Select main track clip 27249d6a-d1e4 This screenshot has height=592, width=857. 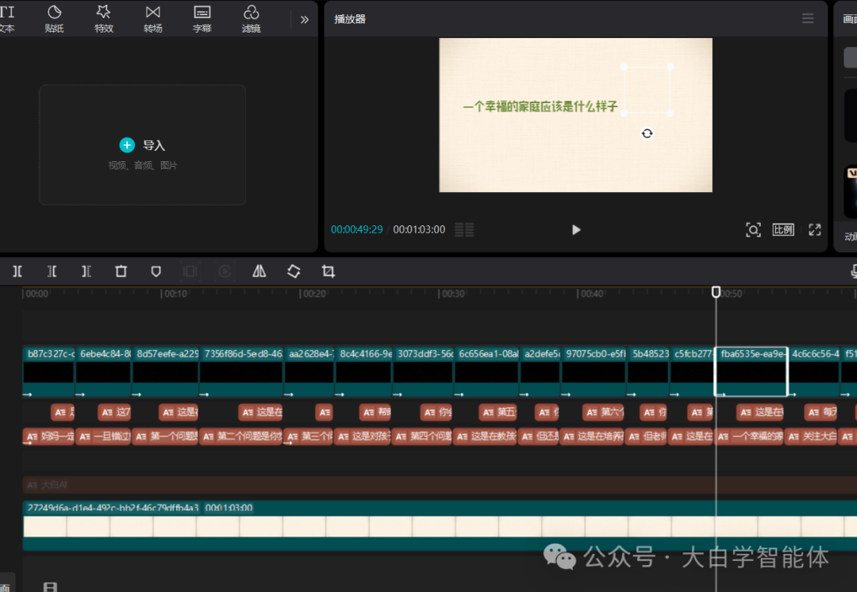440,526
